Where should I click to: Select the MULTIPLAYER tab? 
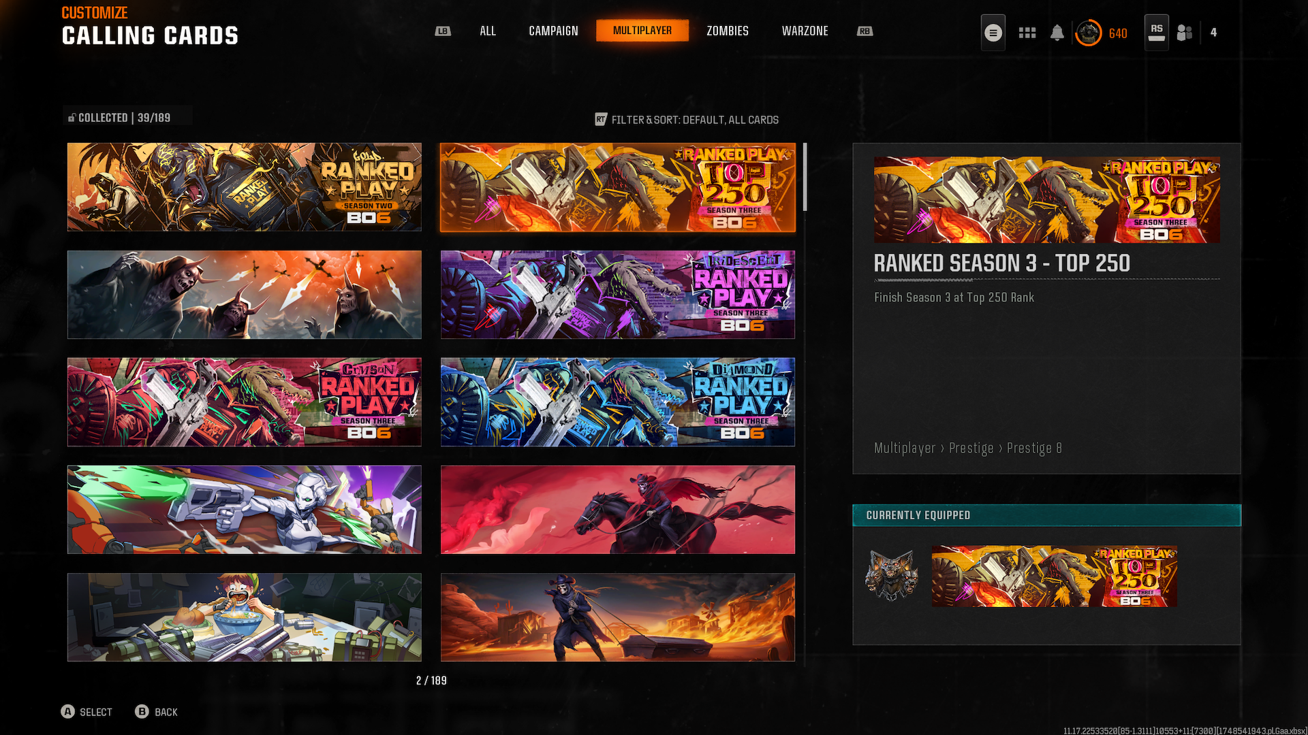click(642, 31)
